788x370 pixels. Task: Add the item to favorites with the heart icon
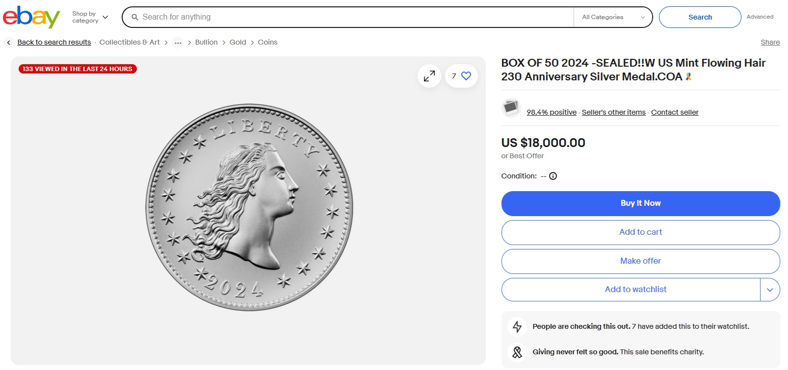[x=466, y=76]
